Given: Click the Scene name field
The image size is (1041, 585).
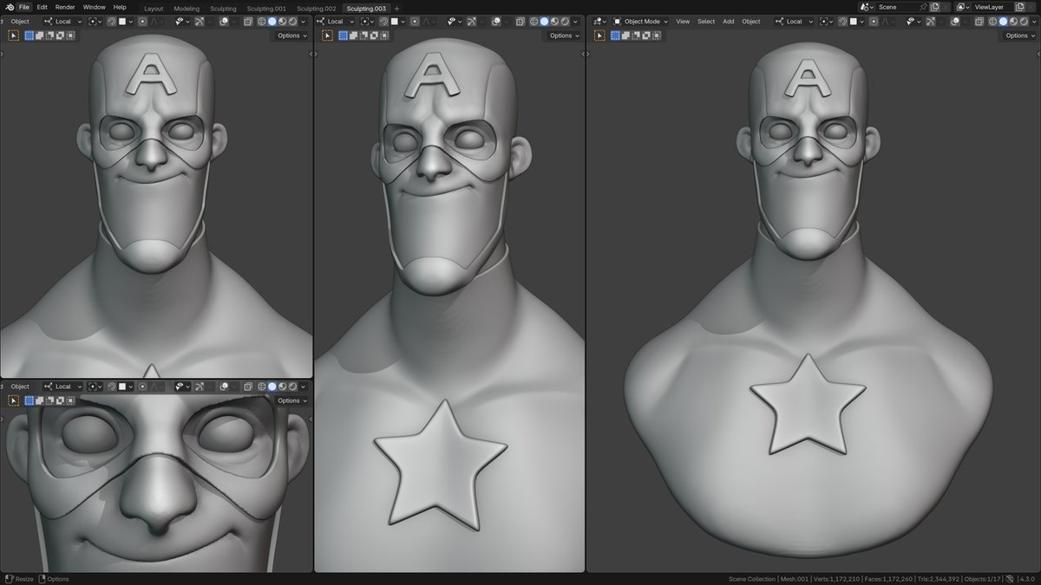Looking at the screenshot, I should click(898, 7).
